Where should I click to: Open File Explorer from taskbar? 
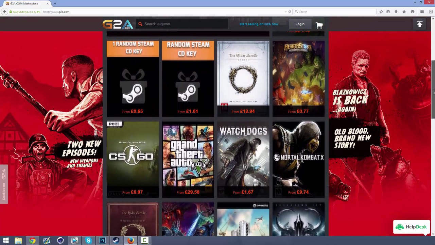click(18, 241)
